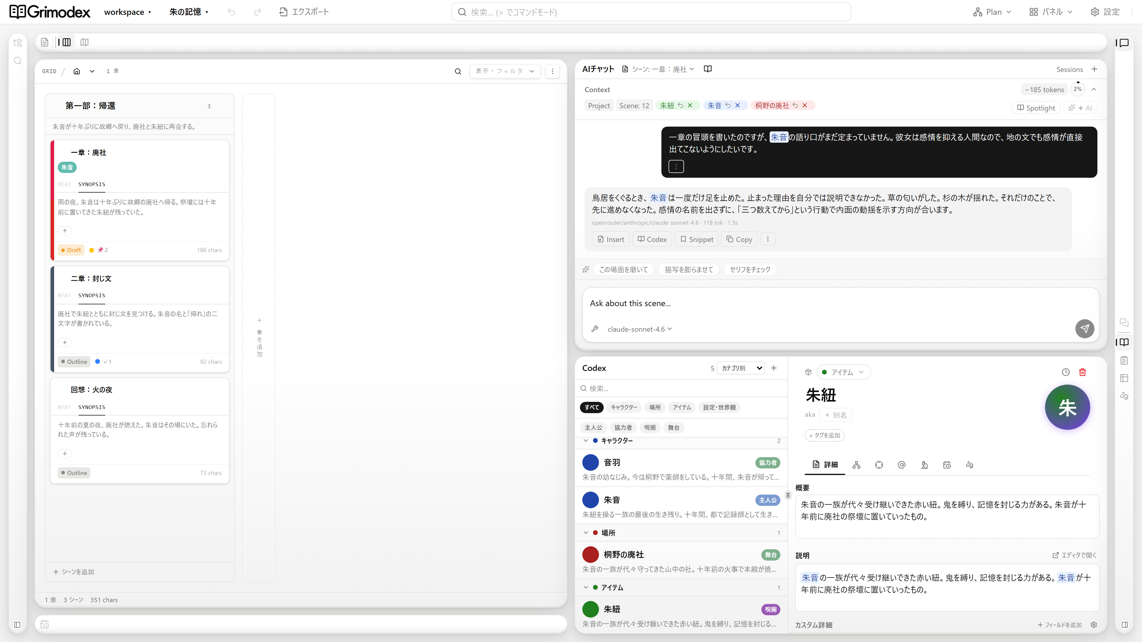This screenshot has height=642, width=1142.
Task: Select the 設定・世界観 filter tab
Action: pos(719,407)
